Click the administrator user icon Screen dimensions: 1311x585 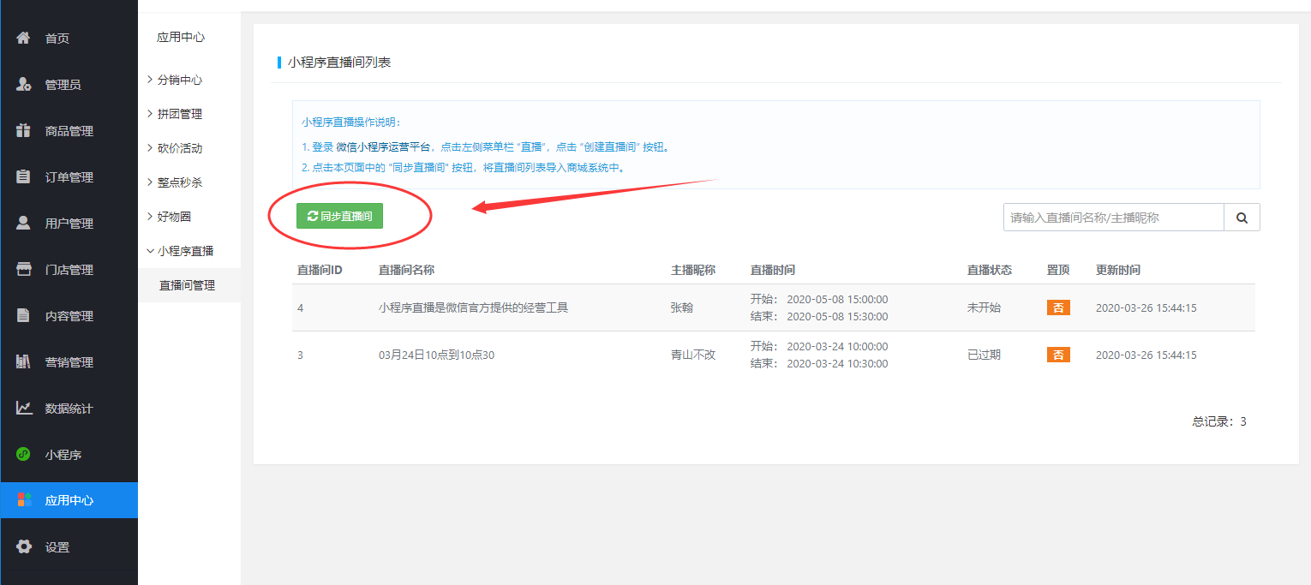click(x=24, y=84)
